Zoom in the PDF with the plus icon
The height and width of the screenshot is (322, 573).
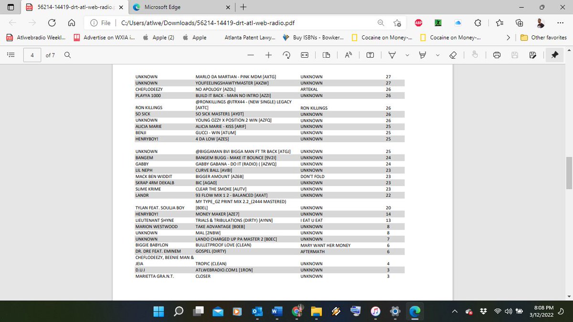tap(268, 55)
